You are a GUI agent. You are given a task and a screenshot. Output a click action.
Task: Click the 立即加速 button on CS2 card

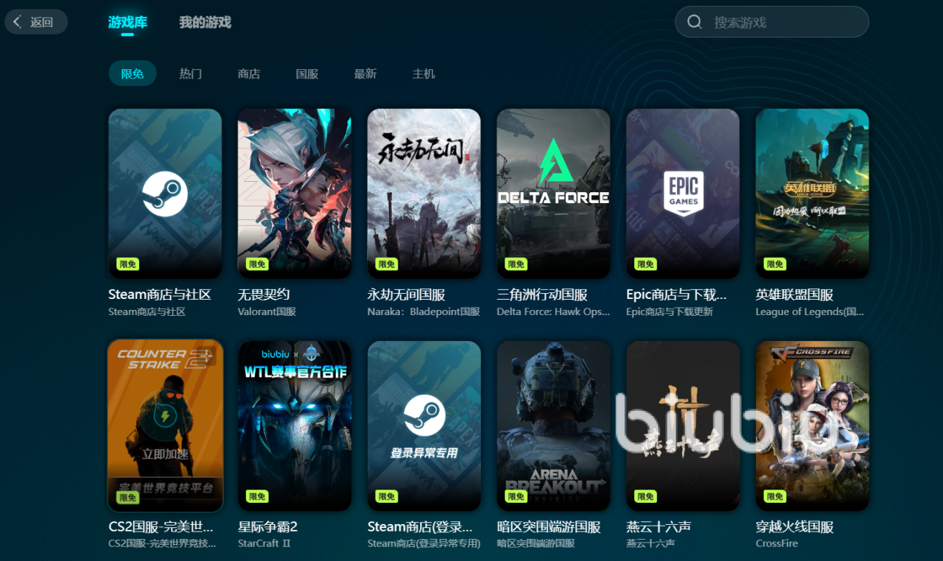pos(165,454)
